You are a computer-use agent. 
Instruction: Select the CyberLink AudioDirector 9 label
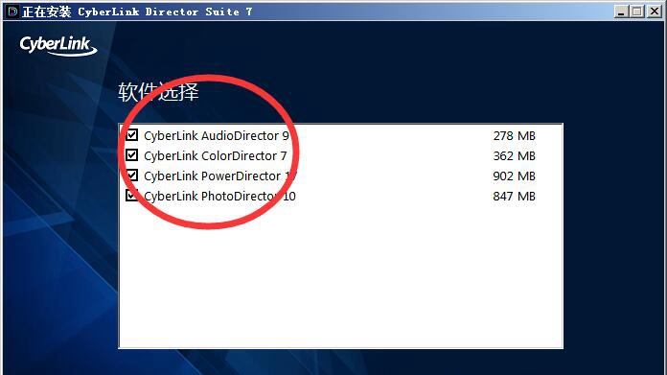click(x=217, y=136)
